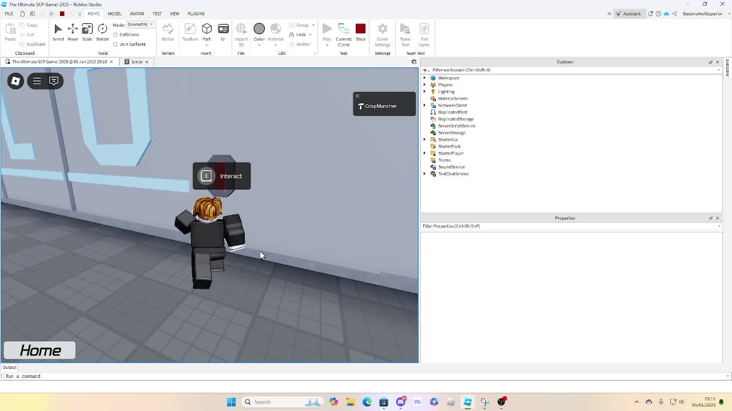Viewport: 732px width, 411px height.
Task: Click the Color circle swatch
Action: pos(259,29)
